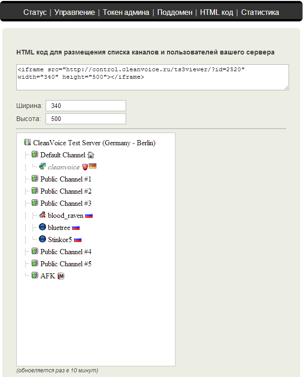Click the German flag beside cleanvoice

(x=93, y=167)
